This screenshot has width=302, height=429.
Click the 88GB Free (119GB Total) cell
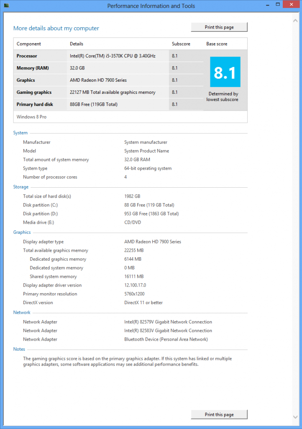tap(93, 104)
